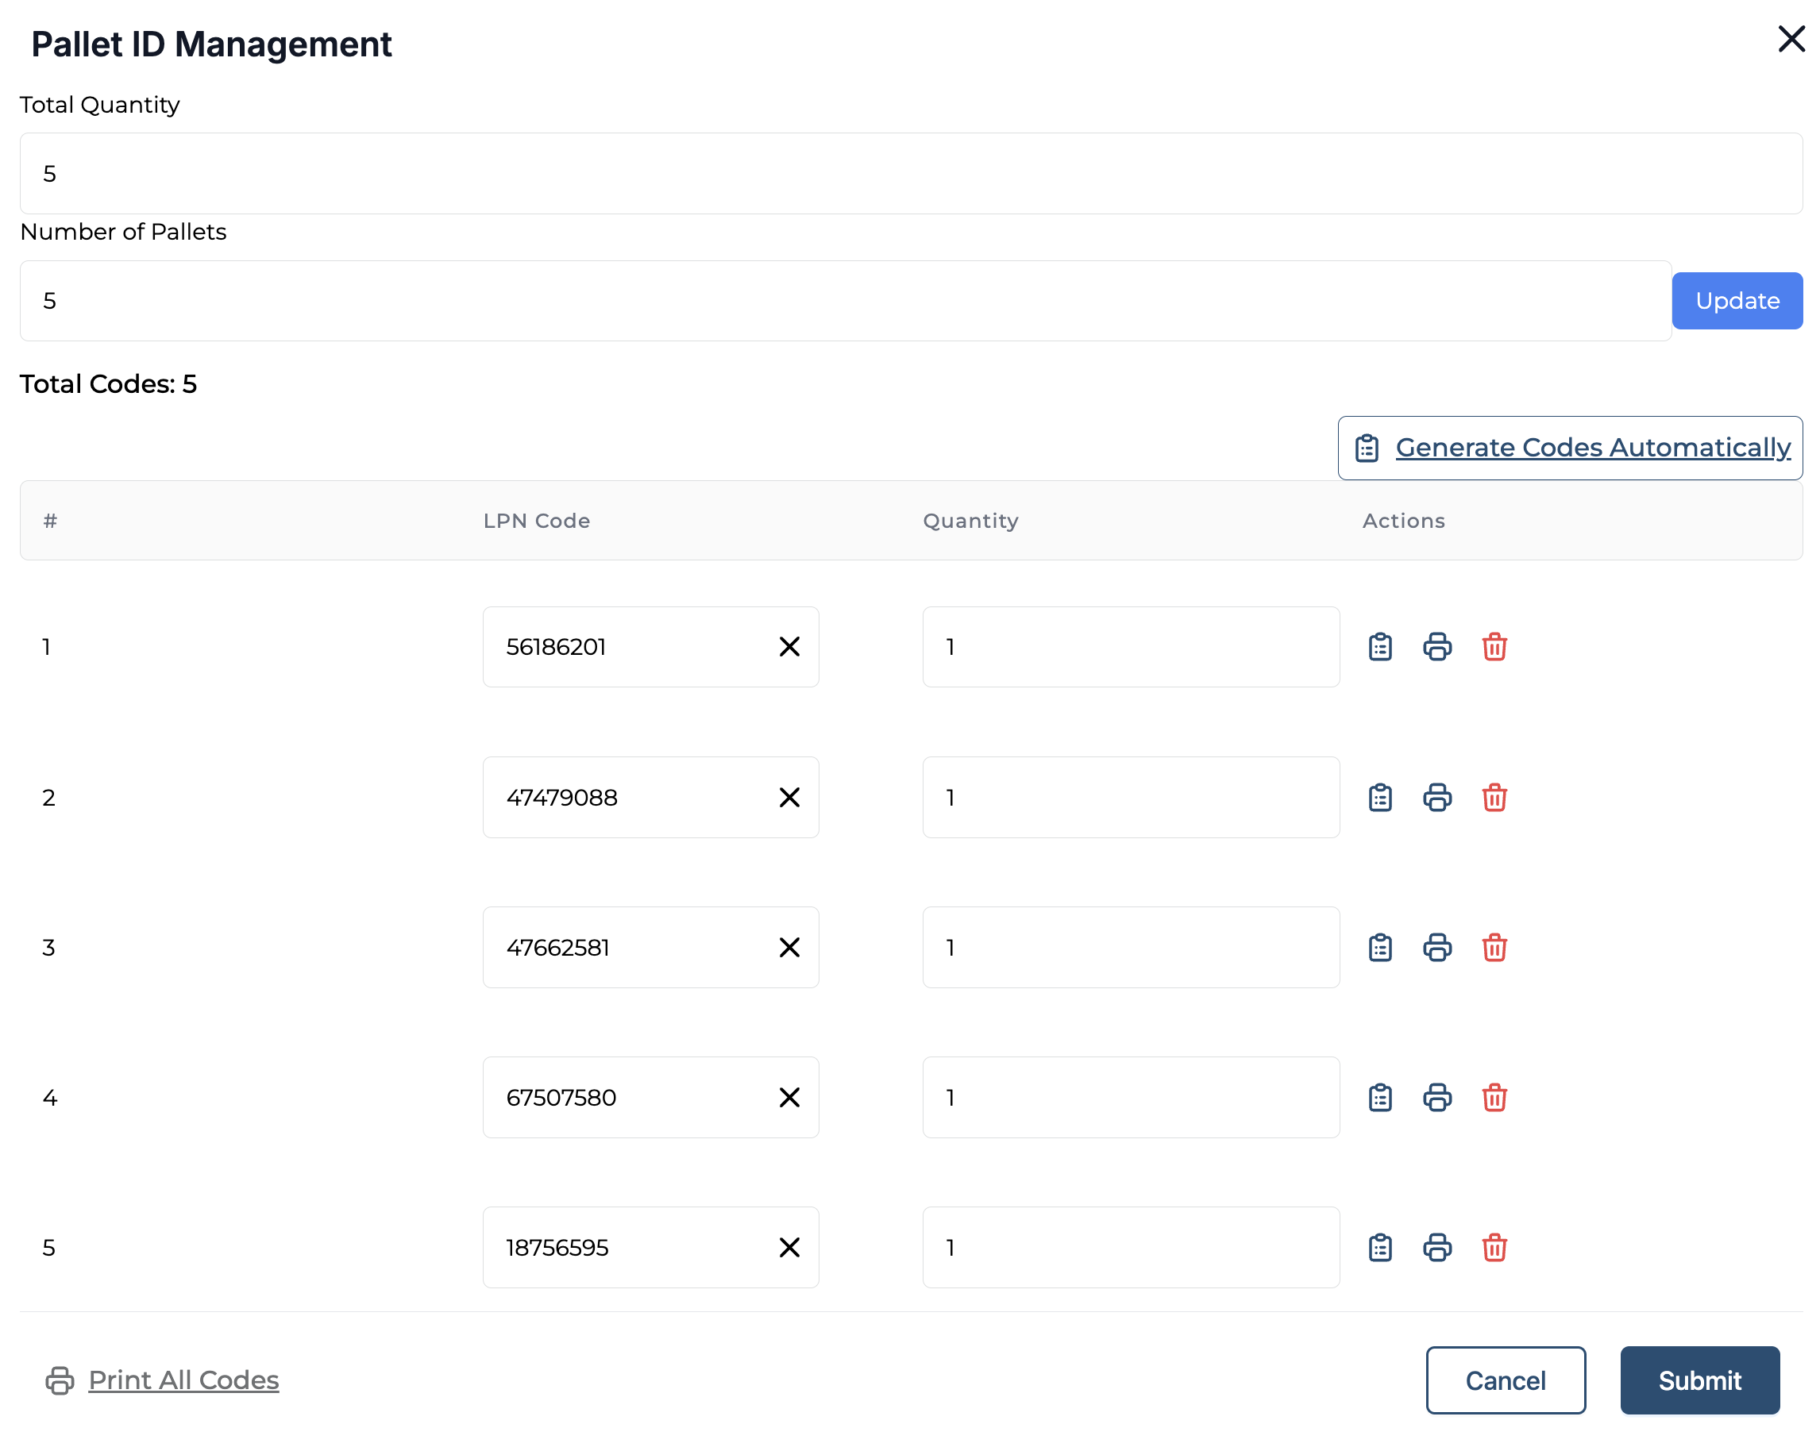Image resolution: width=1820 pixels, height=1451 pixels.
Task: Click clipboard icon in row 4
Action: [1380, 1098]
